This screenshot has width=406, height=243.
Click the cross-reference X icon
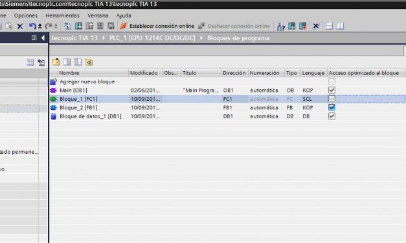315,26
